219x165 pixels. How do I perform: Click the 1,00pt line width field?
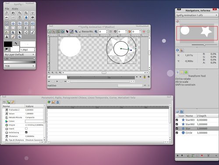pos(28,50)
